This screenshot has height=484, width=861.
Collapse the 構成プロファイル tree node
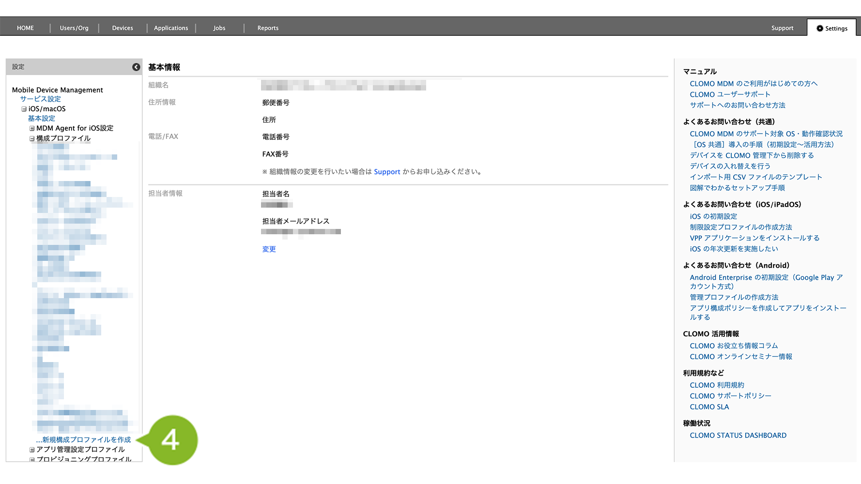[x=32, y=138]
